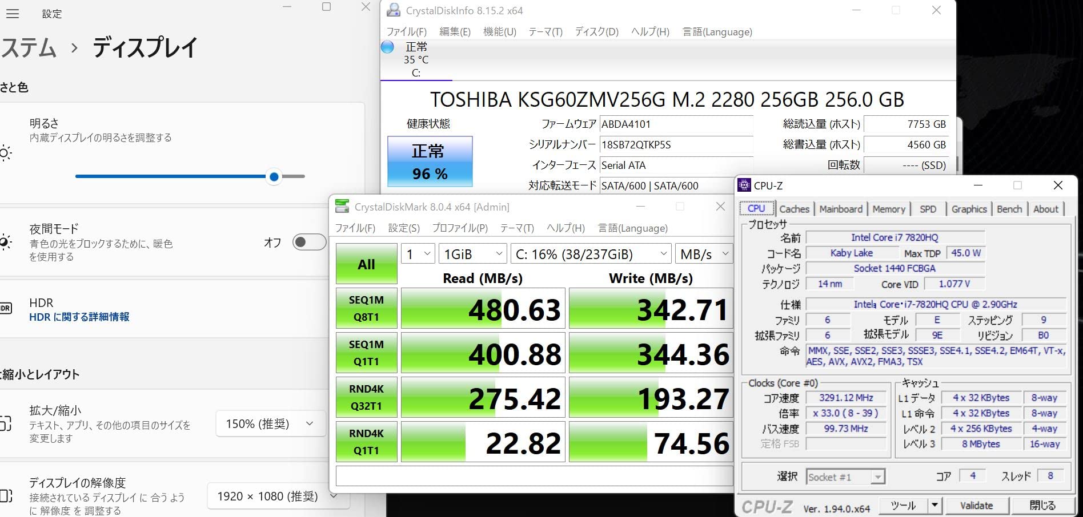Click the core speed value 3291.12 MHz
Viewport: 1083px width, 517px height.
[x=846, y=398]
